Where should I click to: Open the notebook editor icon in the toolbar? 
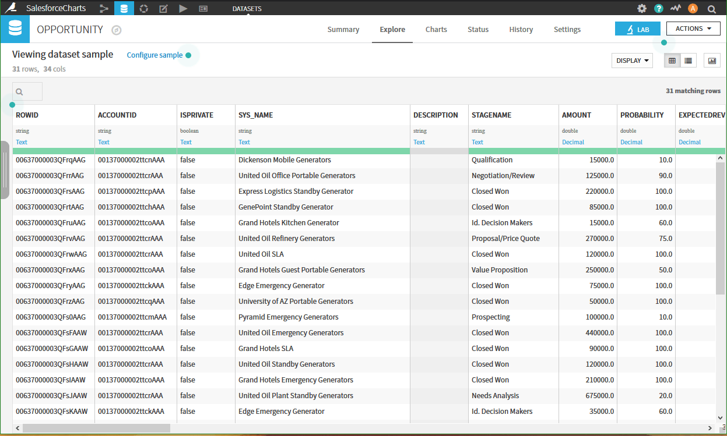[x=163, y=8]
